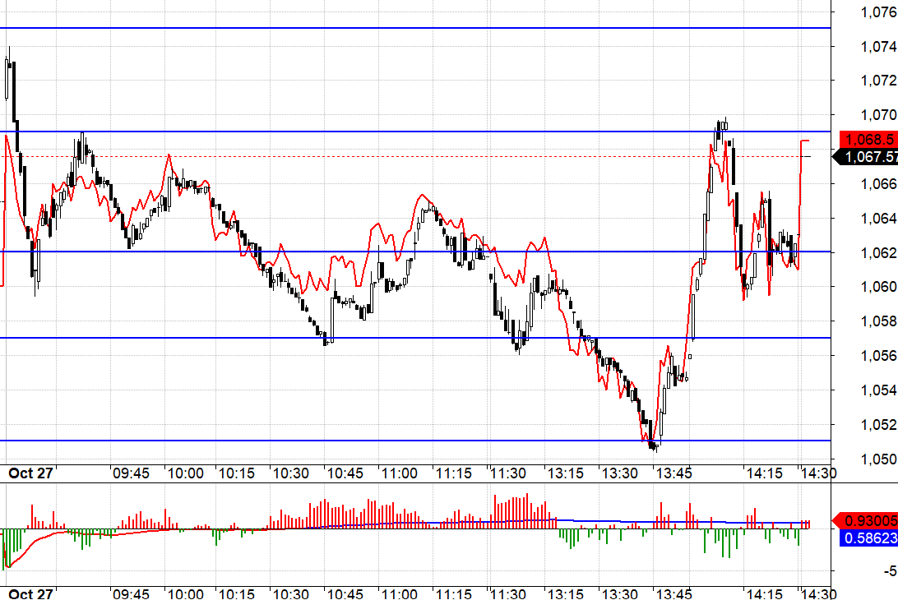Click the red 1,068.5 price tag

tap(867, 139)
